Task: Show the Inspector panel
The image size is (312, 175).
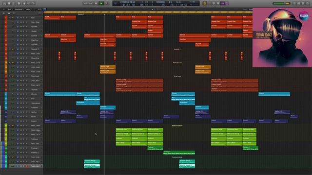Action: click(9, 3)
